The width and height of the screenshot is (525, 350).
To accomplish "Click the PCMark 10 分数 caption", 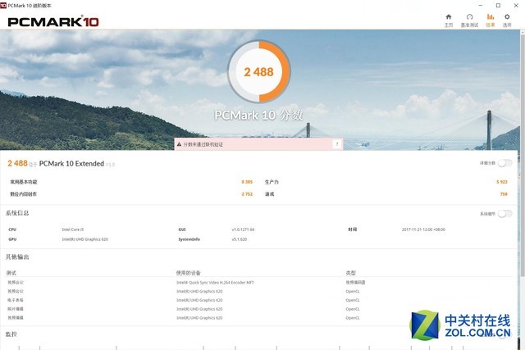I will (x=259, y=116).
